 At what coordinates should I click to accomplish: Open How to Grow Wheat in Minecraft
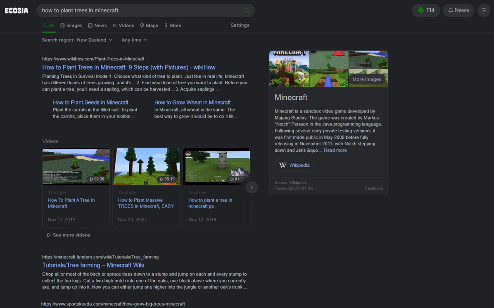[193, 102]
